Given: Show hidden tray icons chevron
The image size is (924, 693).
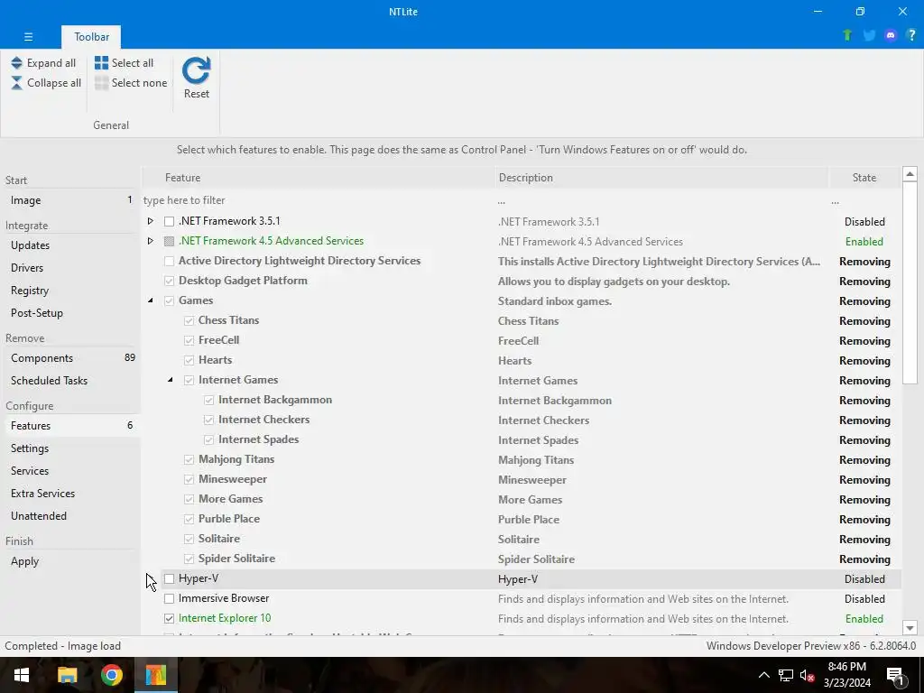Looking at the screenshot, I should coord(763,675).
